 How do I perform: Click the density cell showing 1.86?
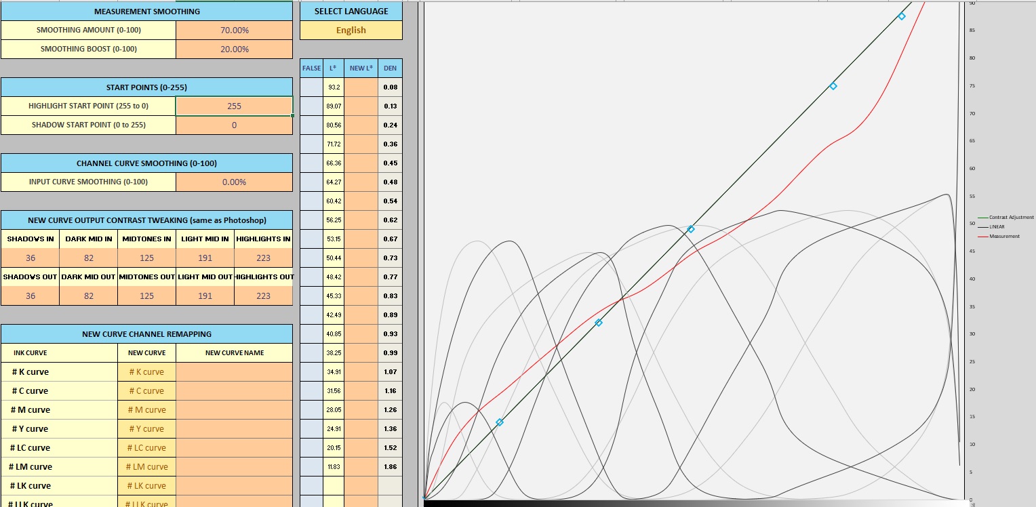pyautogui.click(x=390, y=467)
